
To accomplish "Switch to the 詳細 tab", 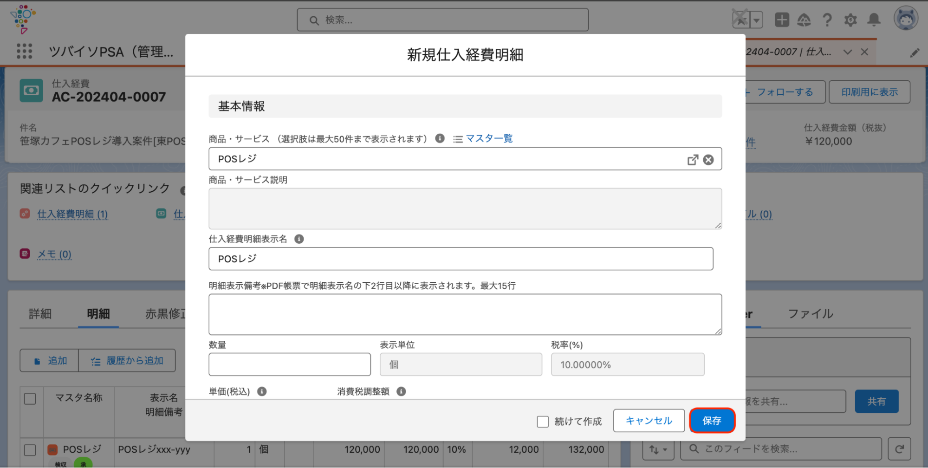I will point(40,314).
